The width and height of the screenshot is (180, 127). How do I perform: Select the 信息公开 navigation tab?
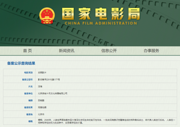pyautogui.click(x=109, y=51)
